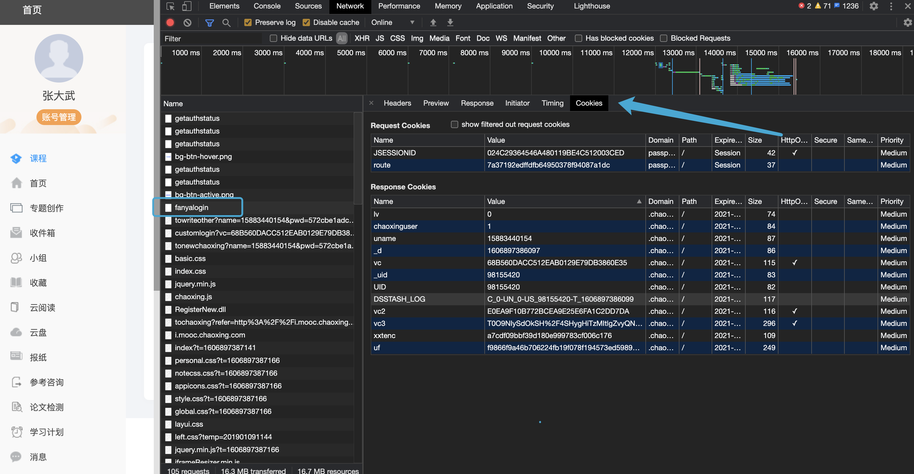The image size is (914, 474).
Task: Select the fanyalogin request row
Action: [192, 207]
